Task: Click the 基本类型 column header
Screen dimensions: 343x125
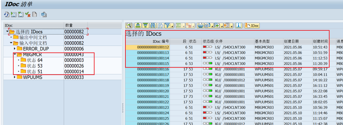Action: click(x=268, y=41)
